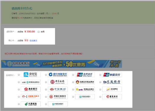The width and height of the screenshot is (155, 111).
Task: Open the 在线激活 link
Action: 33,41
